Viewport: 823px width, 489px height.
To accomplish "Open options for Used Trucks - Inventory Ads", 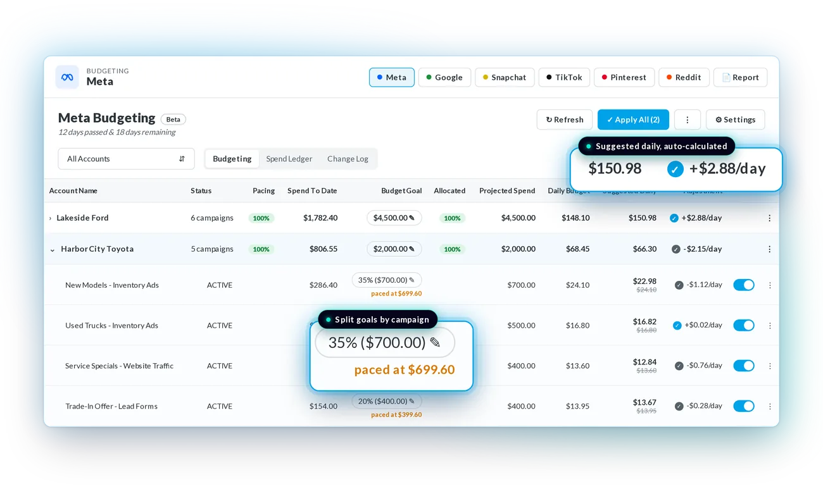I will click(770, 326).
